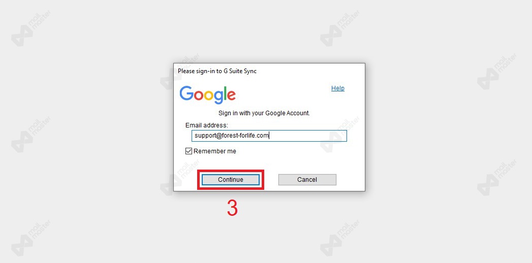Click the MailMaster watermark below the dialog
Image resolution: width=532 pixels, height=263 pixels.
340,238
